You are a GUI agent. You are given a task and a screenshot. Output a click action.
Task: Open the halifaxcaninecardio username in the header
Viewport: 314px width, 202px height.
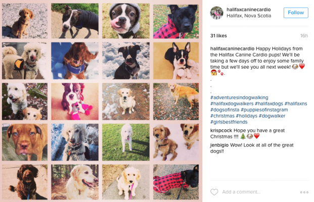(248, 10)
